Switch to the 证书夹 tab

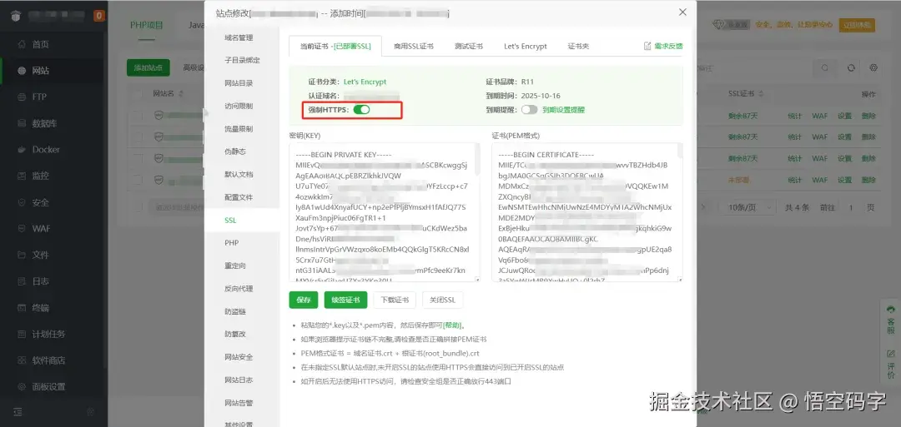tap(579, 47)
